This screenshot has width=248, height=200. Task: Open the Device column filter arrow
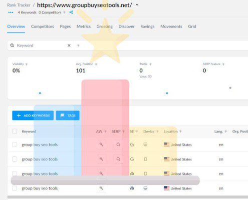pos(157,131)
